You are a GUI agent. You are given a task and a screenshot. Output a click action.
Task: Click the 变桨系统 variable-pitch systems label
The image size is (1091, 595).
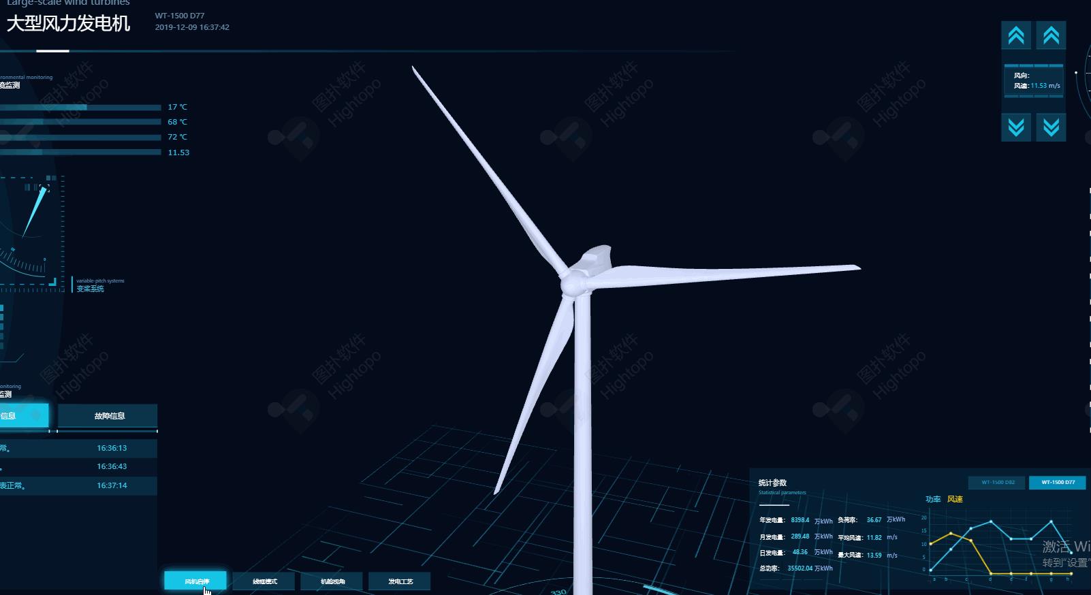coord(91,289)
